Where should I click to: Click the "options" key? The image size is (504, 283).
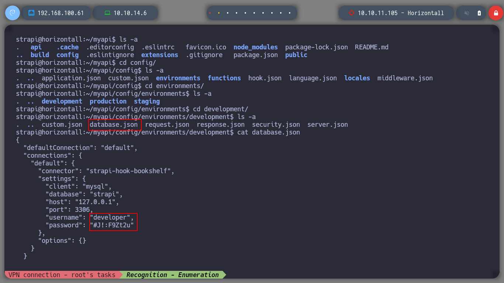[x=55, y=241]
